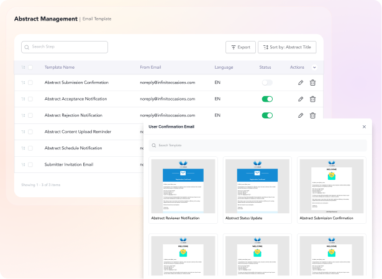Open the Sort by: Abstract Title dropdown
This screenshot has height=279, width=382.
click(287, 47)
